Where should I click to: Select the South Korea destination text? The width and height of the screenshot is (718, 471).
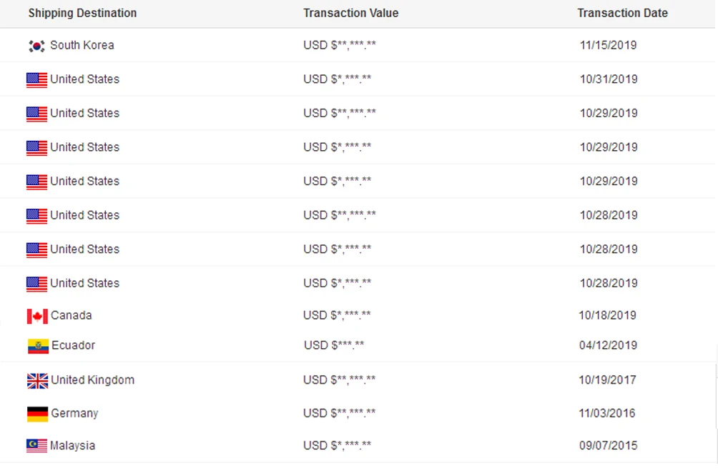tap(82, 45)
